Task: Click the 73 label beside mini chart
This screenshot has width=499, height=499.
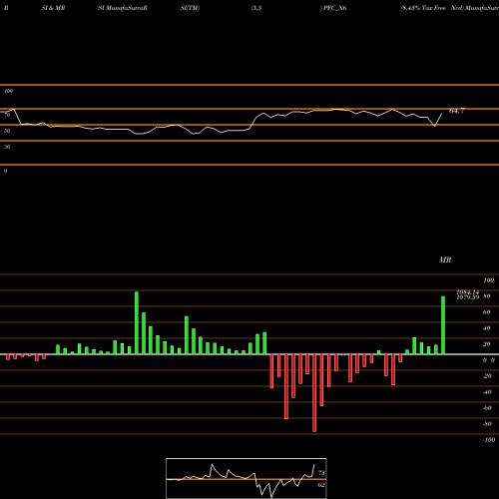Action: coord(321,473)
